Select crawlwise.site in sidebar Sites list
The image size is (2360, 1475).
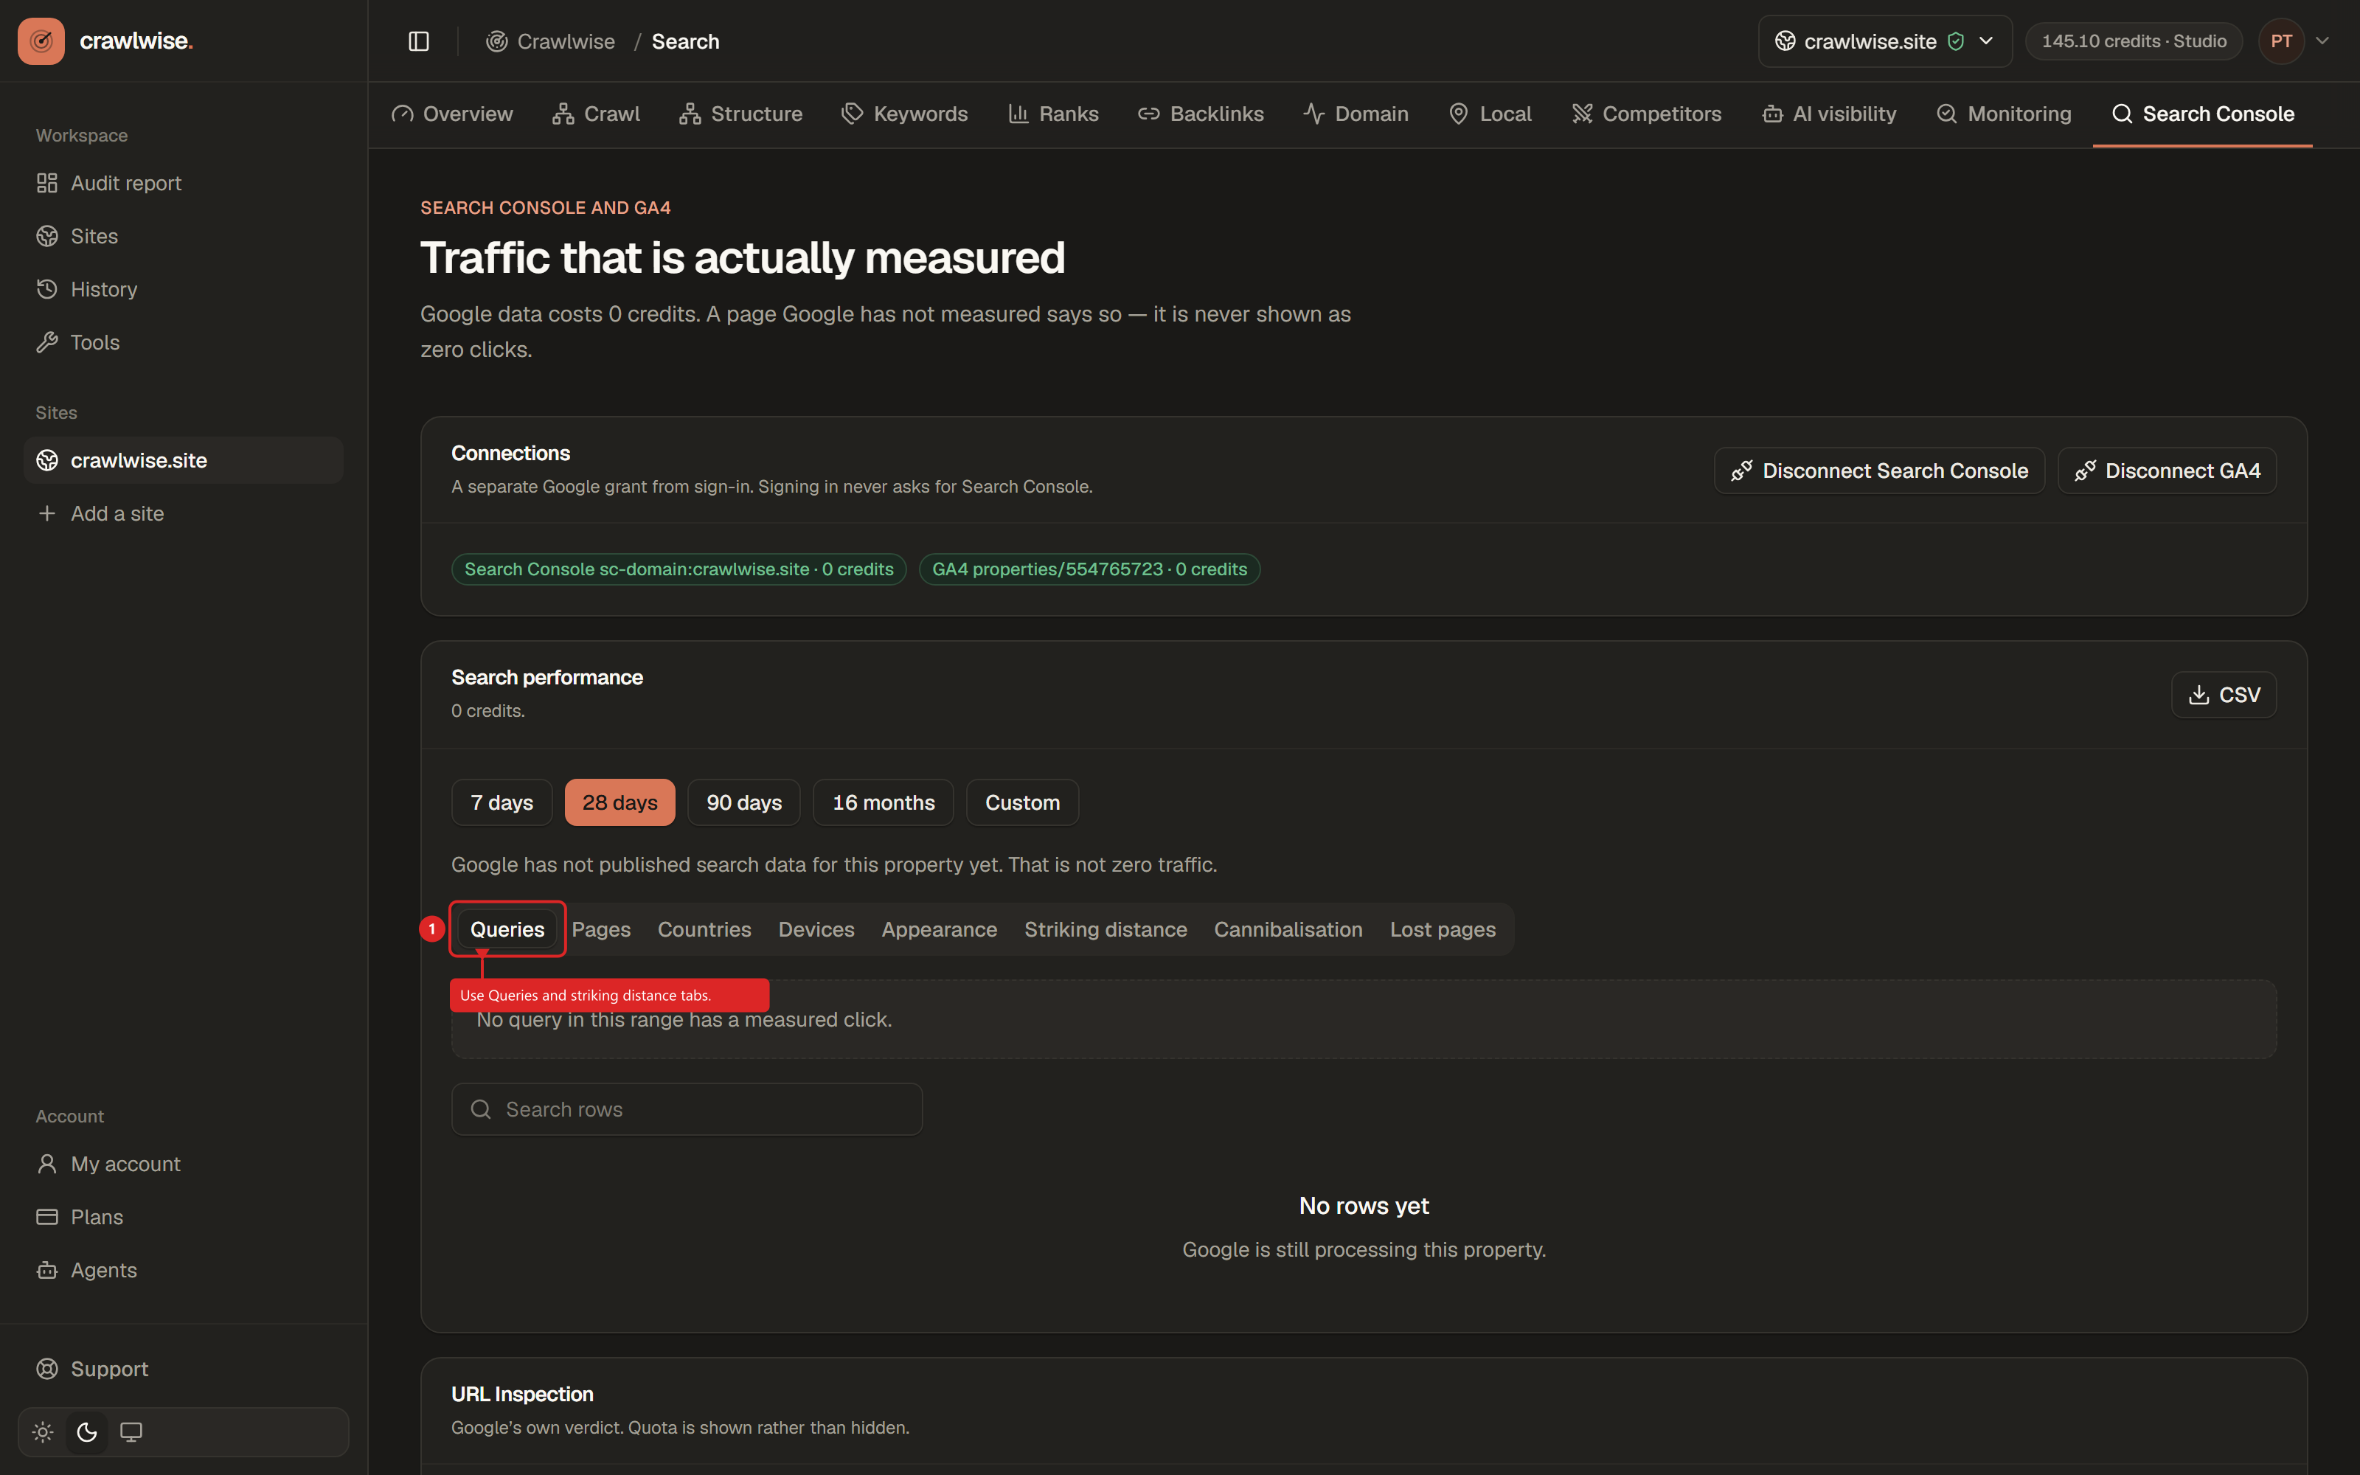click(x=184, y=460)
